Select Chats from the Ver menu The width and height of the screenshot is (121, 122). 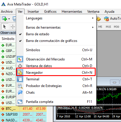pos(56,93)
